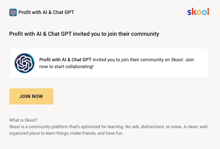Click the bold community name inside the card
Screen dimensions: 220x149
65,59
